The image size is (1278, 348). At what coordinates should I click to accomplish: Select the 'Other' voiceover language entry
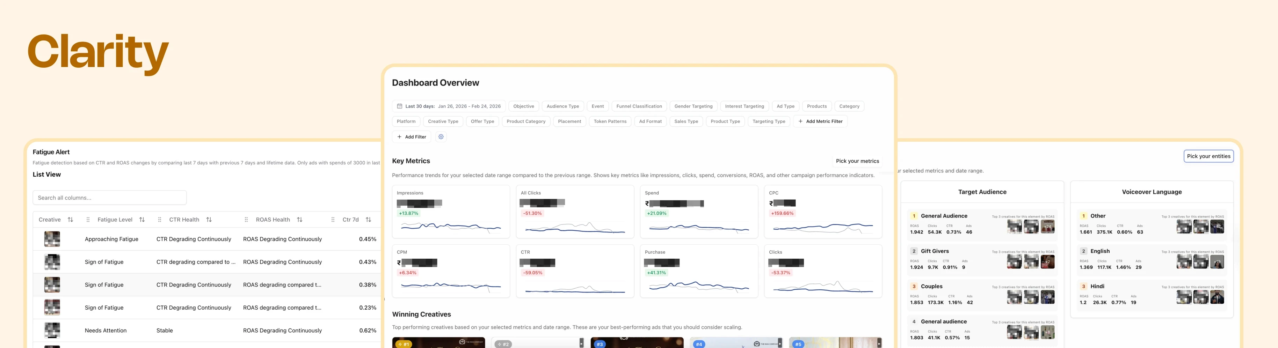click(1152, 224)
